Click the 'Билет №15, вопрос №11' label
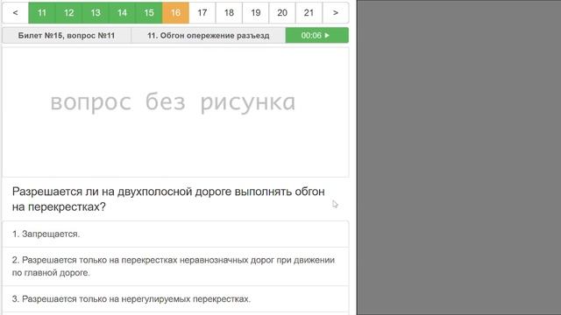The width and height of the screenshot is (561, 315). pyautogui.click(x=67, y=35)
